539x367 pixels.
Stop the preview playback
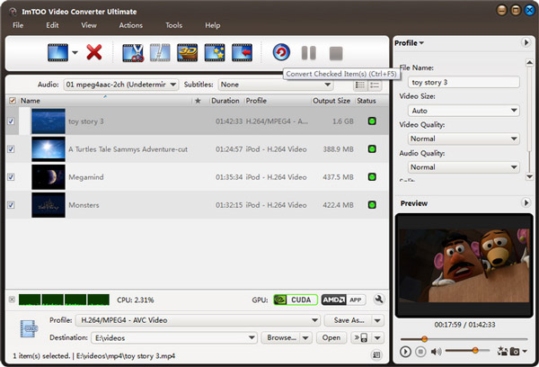[420, 352]
